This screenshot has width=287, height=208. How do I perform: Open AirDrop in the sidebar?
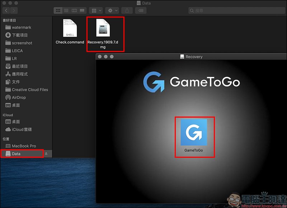click(x=19, y=98)
